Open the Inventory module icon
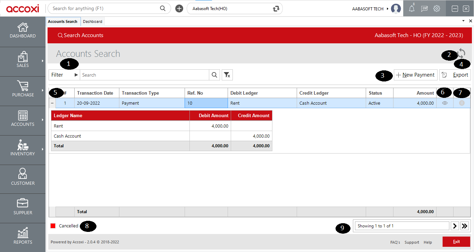The width and height of the screenshot is (474, 252). click(x=23, y=145)
